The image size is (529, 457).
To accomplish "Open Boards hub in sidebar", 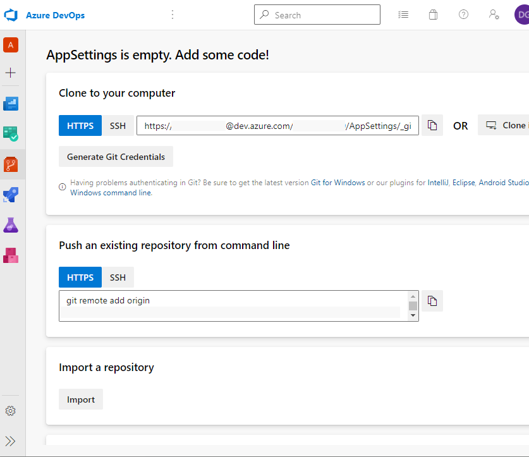I will (x=11, y=134).
